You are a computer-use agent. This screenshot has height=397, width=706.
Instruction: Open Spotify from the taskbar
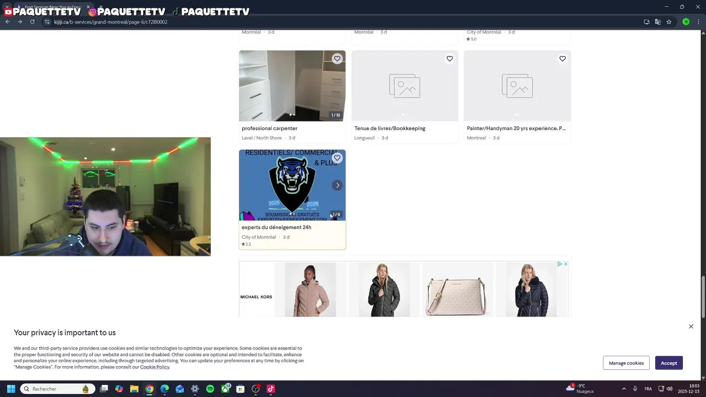click(x=210, y=389)
